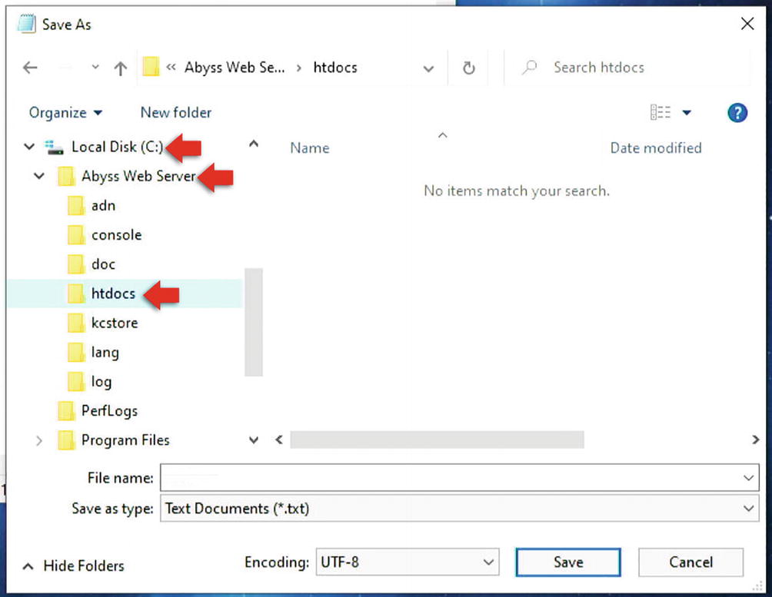Open the address bar path history dropdown
The height and width of the screenshot is (597, 772).
pos(428,68)
